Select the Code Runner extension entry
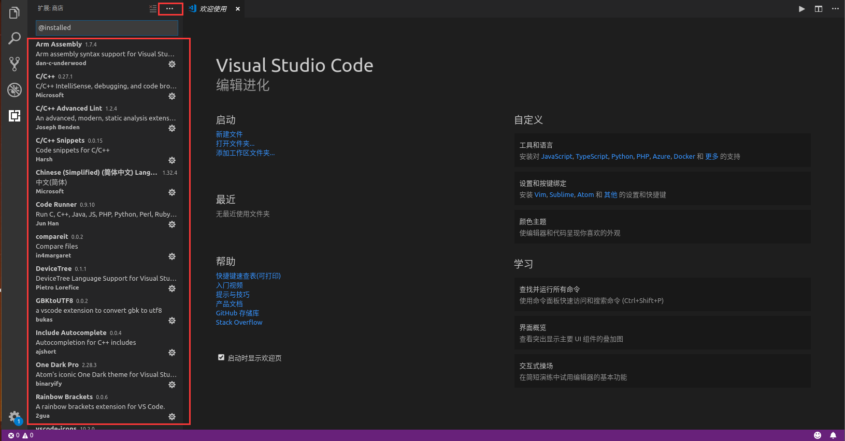This screenshot has width=845, height=441. coord(106,214)
